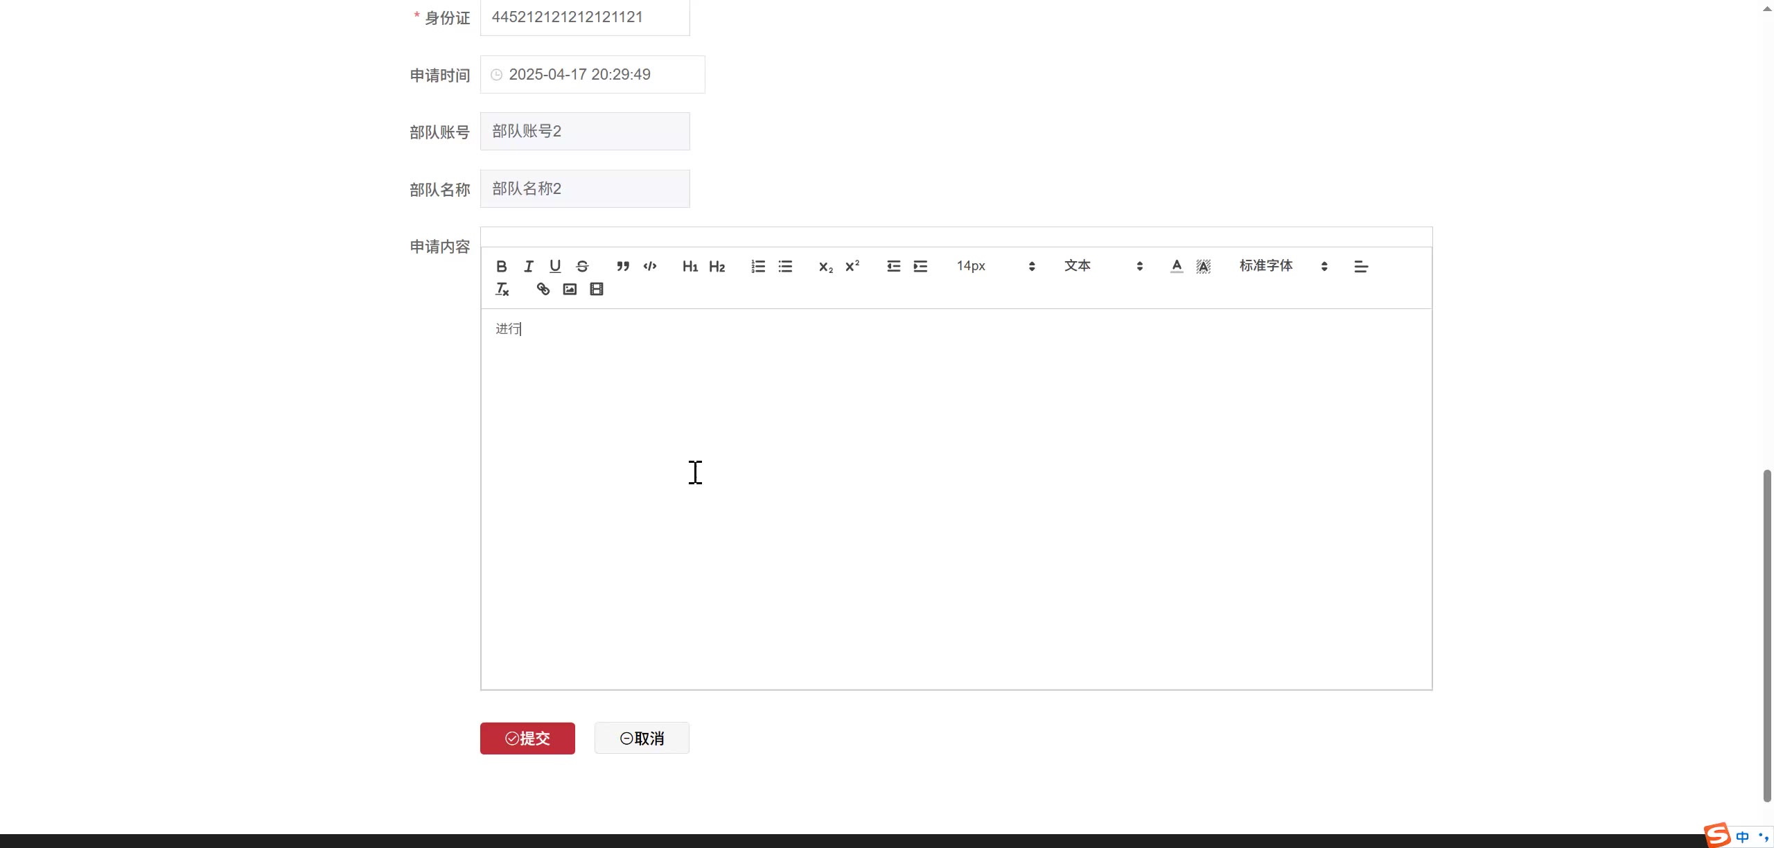Toggle strikethrough formatting
This screenshot has height=848, width=1774.
tap(582, 266)
